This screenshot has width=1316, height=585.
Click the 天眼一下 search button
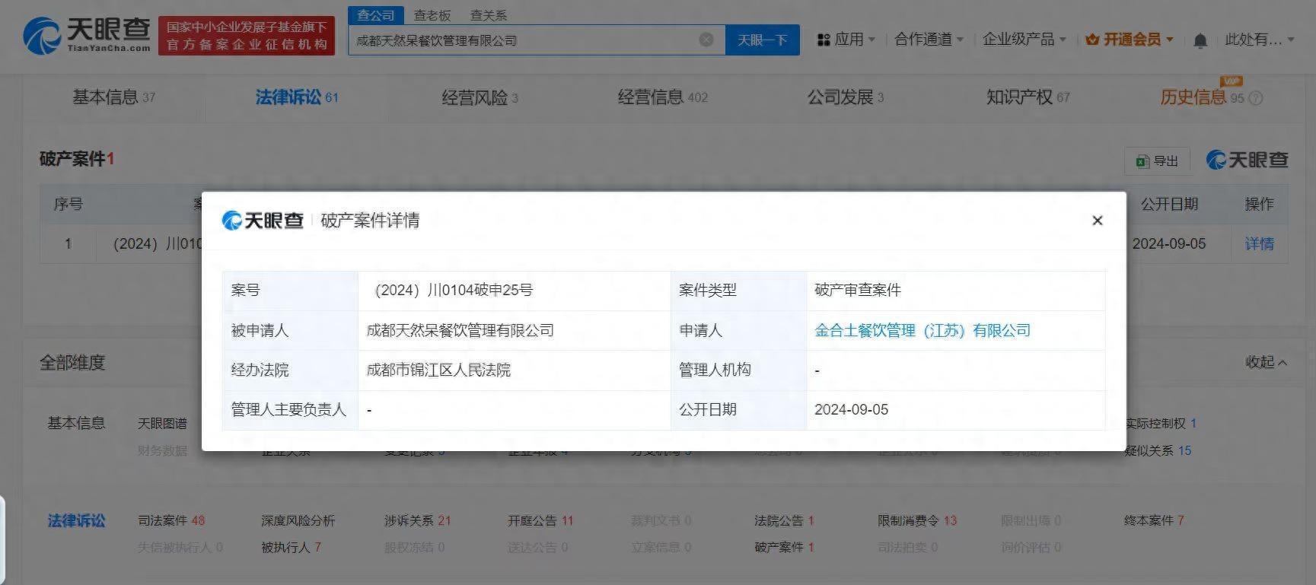pyautogui.click(x=762, y=40)
